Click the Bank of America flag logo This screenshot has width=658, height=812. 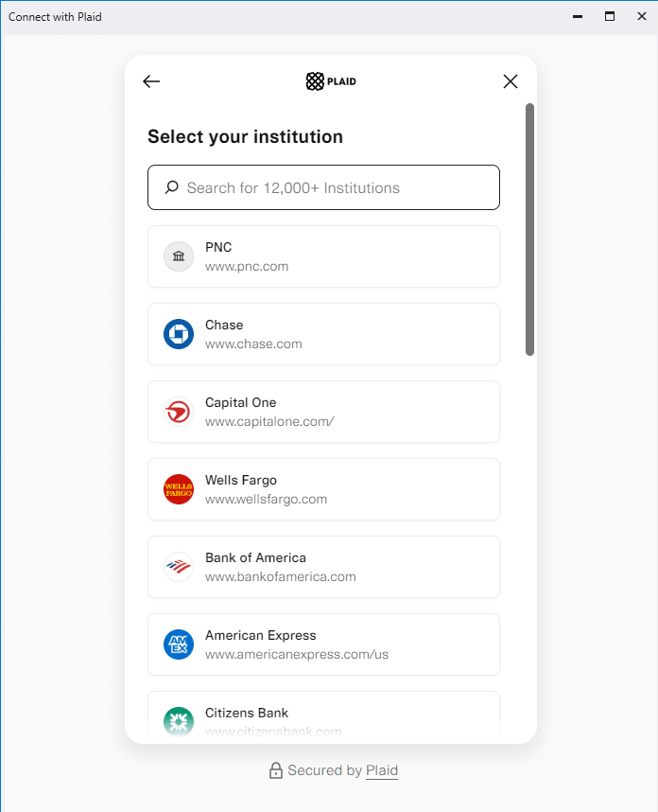click(x=179, y=567)
